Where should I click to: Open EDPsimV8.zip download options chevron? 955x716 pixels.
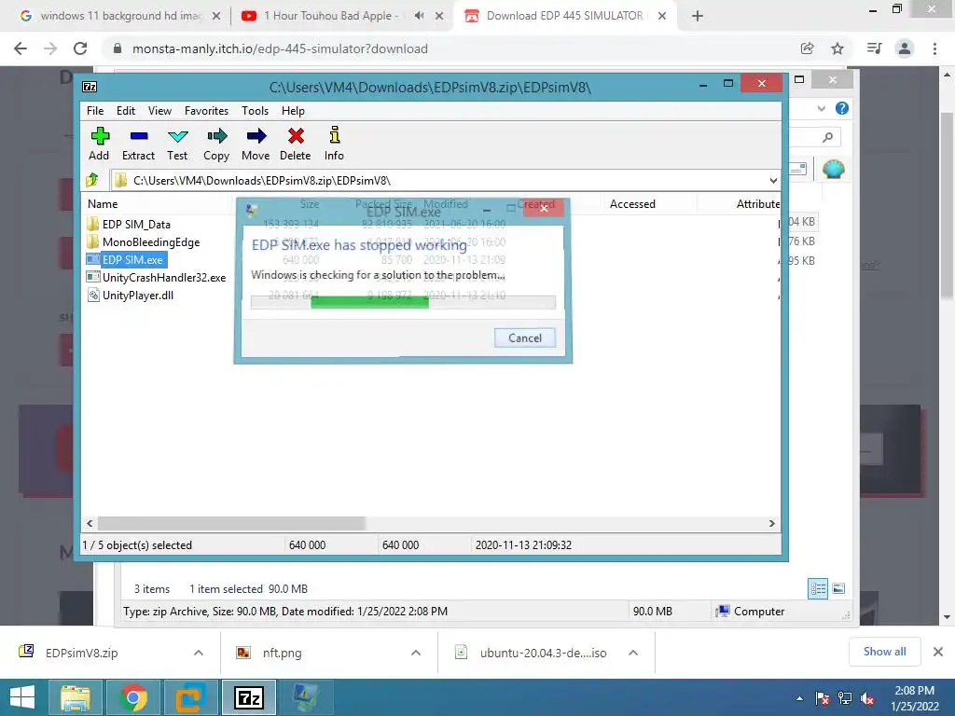click(x=198, y=653)
